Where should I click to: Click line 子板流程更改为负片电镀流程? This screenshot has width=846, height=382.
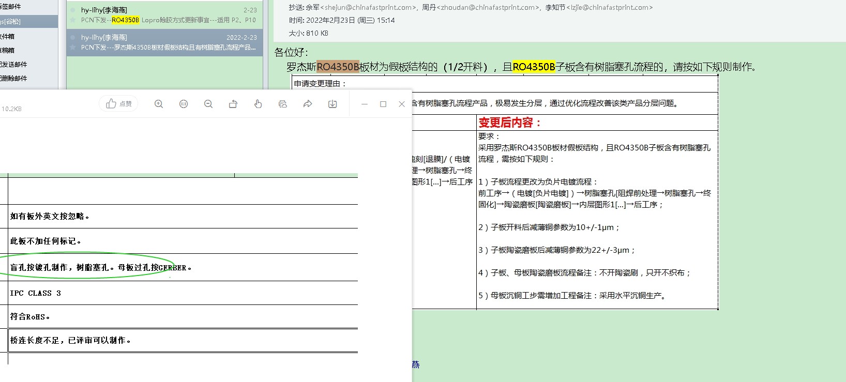coord(538,182)
